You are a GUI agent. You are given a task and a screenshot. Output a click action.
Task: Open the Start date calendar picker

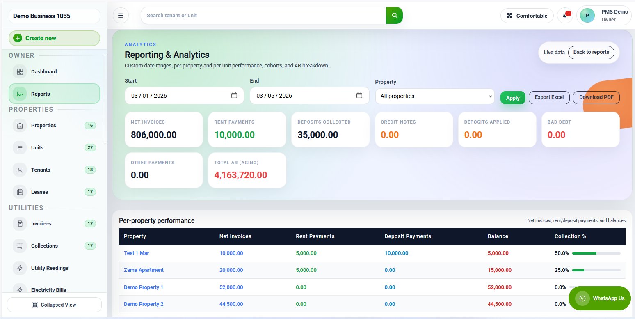tap(234, 95)
